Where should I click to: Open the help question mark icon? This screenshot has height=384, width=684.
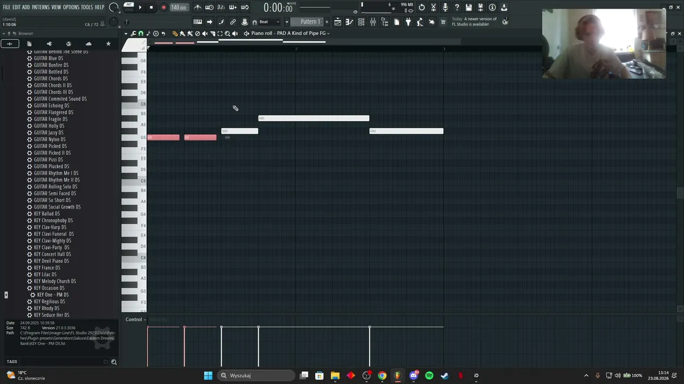click(457, 7)
